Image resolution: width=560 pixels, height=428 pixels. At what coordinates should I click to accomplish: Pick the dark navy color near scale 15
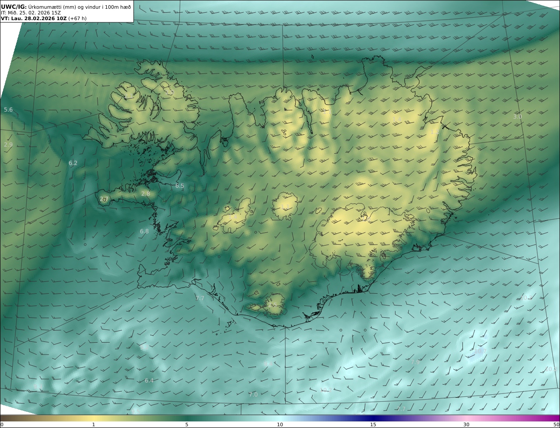(373, 418)
